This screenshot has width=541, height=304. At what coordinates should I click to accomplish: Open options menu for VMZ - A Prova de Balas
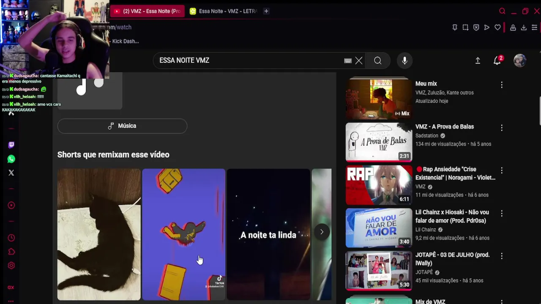click(502, 128)
